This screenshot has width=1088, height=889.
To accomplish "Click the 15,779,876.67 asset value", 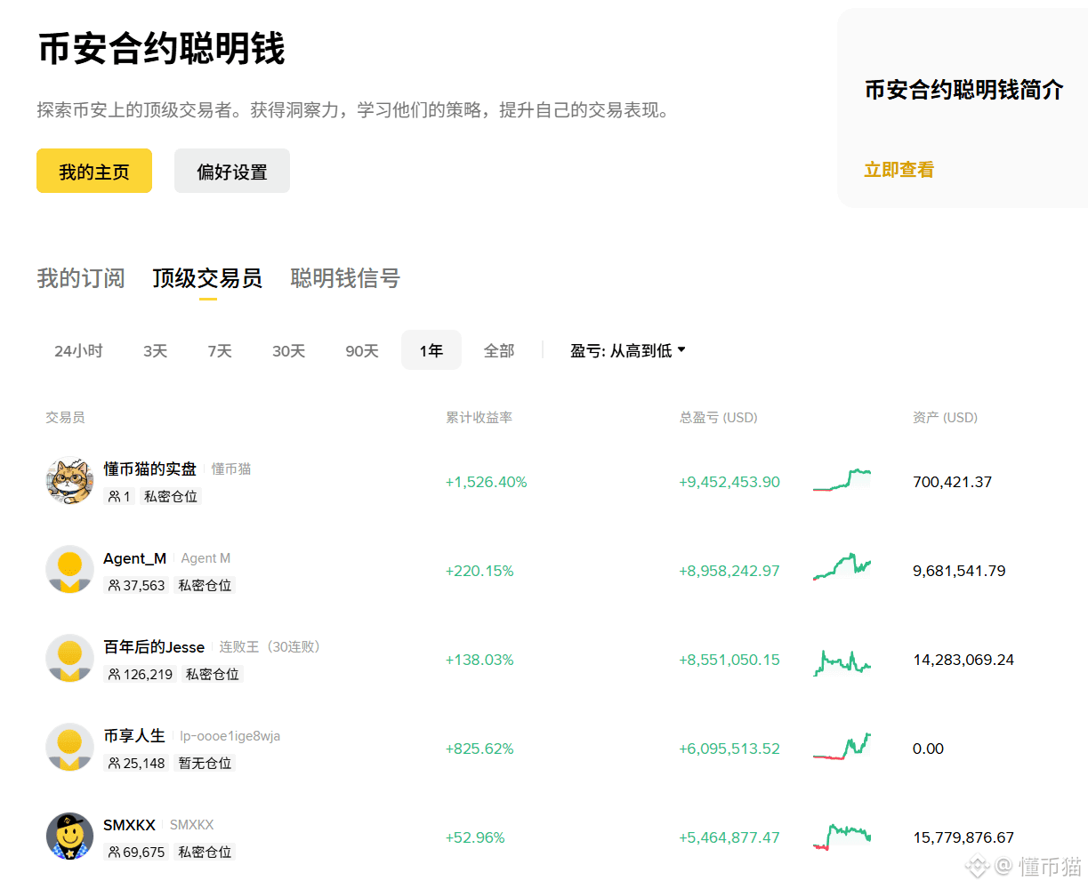I will pyautogui.click(x=963, y=837).
